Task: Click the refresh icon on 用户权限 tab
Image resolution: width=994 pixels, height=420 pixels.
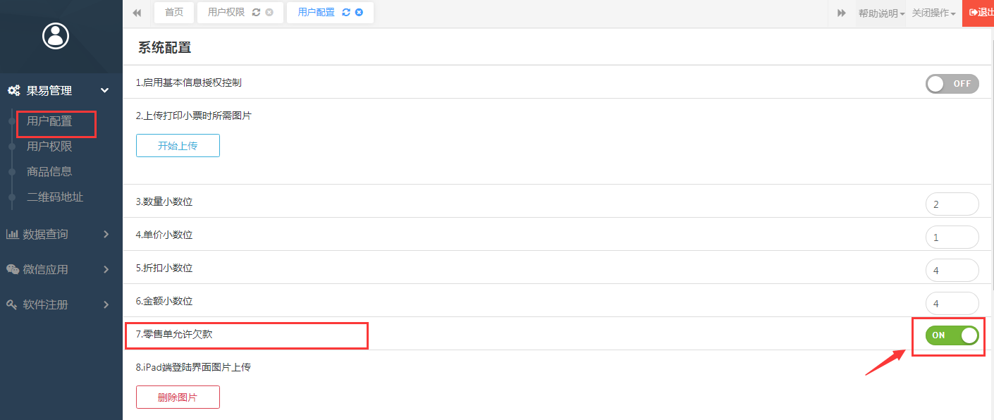Action: tap(256, 13)
